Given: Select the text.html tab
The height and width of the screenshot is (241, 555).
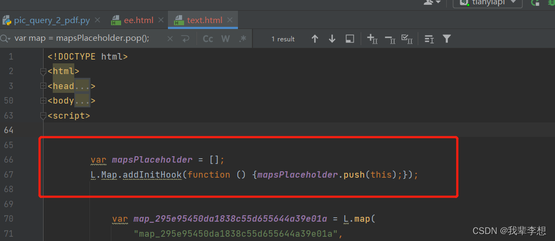Looking at the screenshot, I should [203, 20].
